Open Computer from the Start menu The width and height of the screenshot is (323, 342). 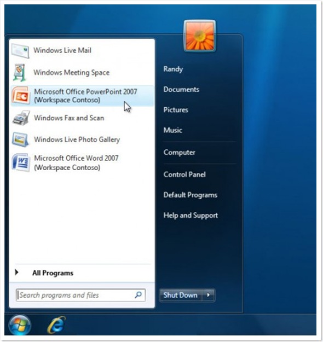(179, 153)
